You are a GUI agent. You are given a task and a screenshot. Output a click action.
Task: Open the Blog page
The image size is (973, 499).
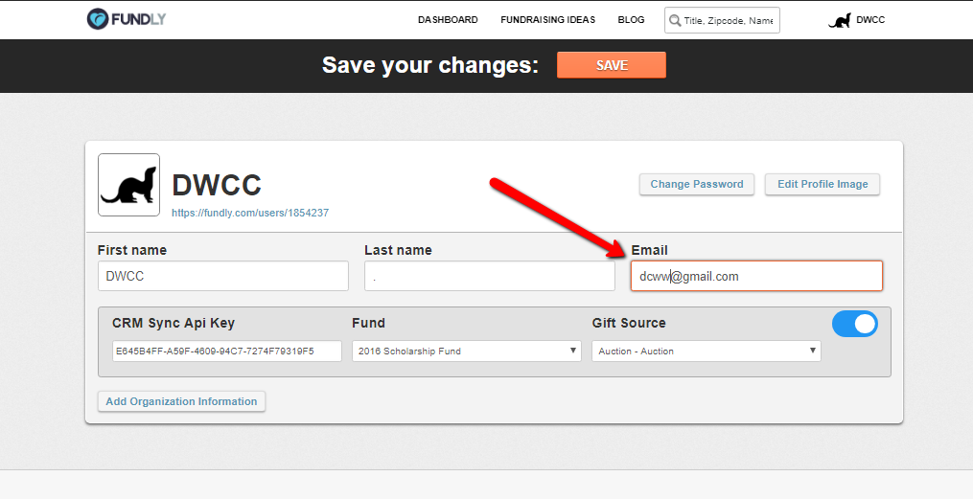(631, 20)
